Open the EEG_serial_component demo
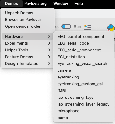This screenshot has width=115, height=124. (x=84, y=50)
